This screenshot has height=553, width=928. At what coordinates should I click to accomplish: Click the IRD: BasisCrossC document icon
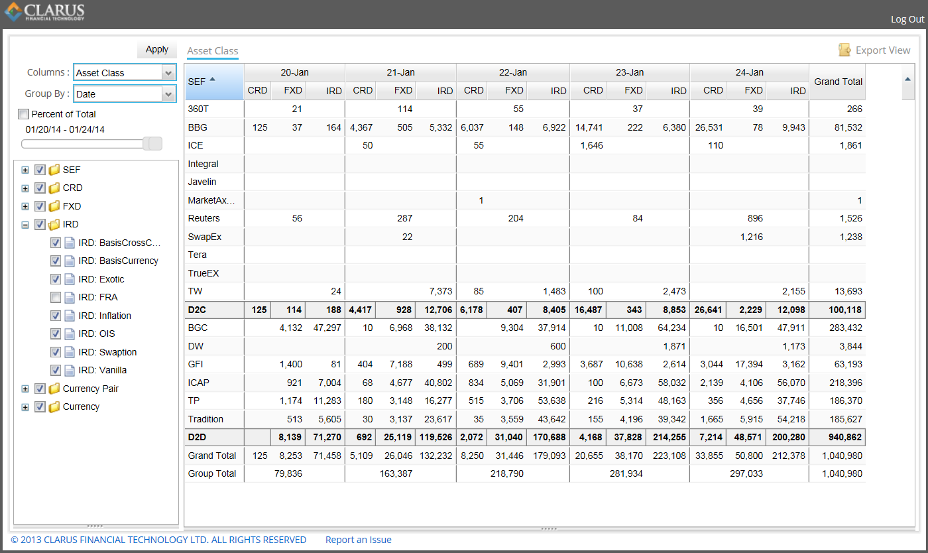pyautogui.click(x=70, y=243)
